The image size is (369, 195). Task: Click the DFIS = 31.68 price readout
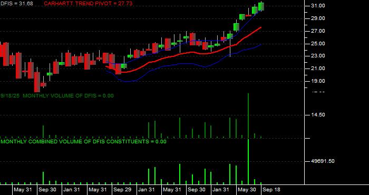click(16, 4)
